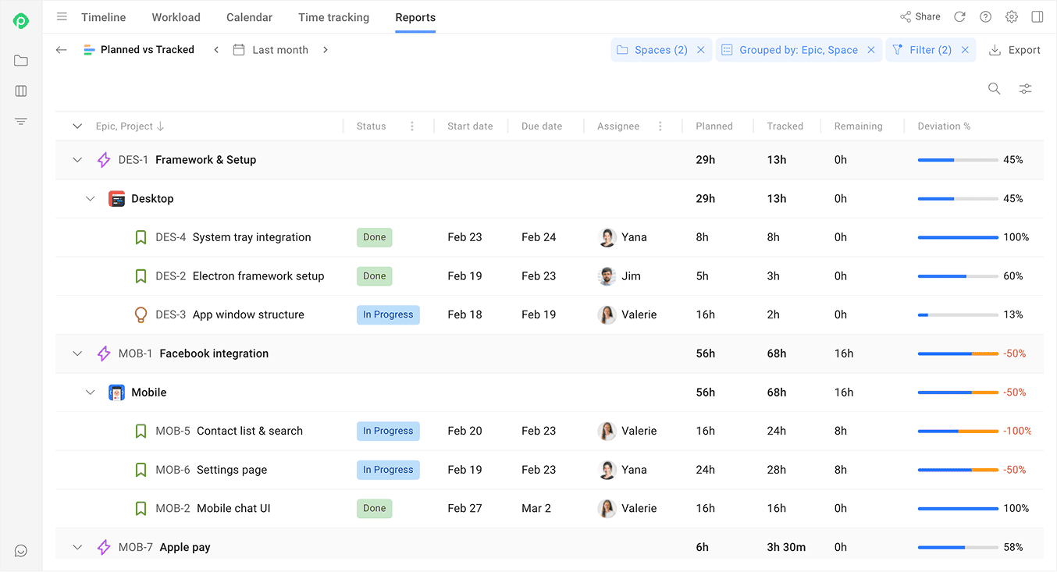The height and width of the screenshot is (572, 1057).
Task: Click the DES-3 deviation progress bar
Action: [x=957, y=315]
